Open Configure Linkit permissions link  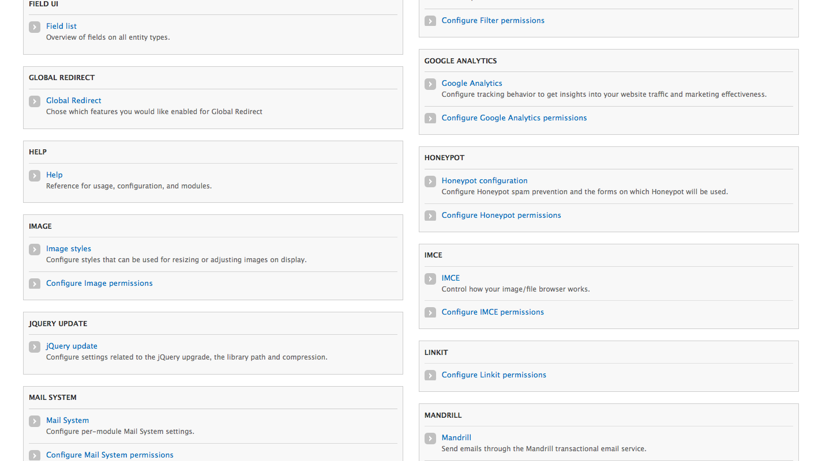[x=494, y=375]
